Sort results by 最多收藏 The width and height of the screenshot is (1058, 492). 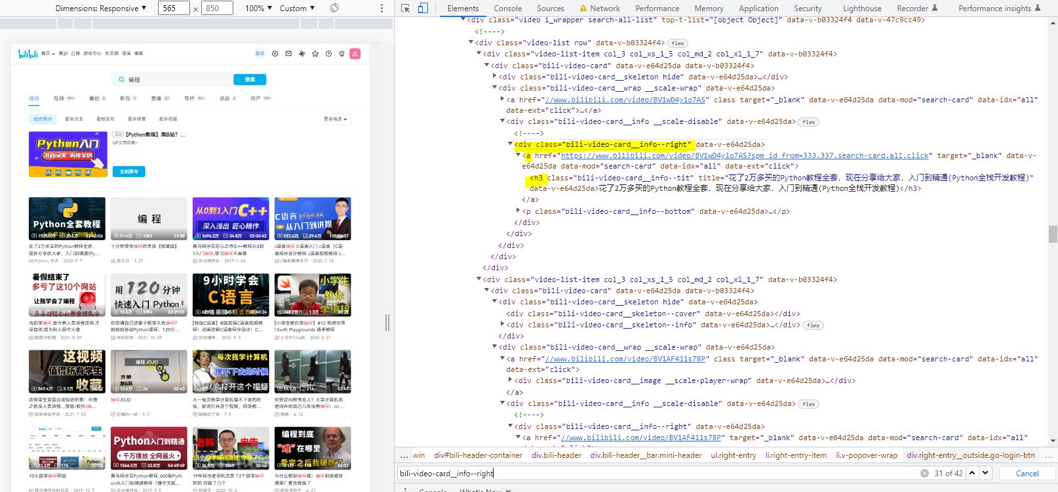168,119
